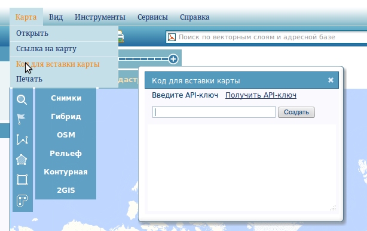Choose the polygon drawing tool
367x231 pixels.
(x=22, y=160)
